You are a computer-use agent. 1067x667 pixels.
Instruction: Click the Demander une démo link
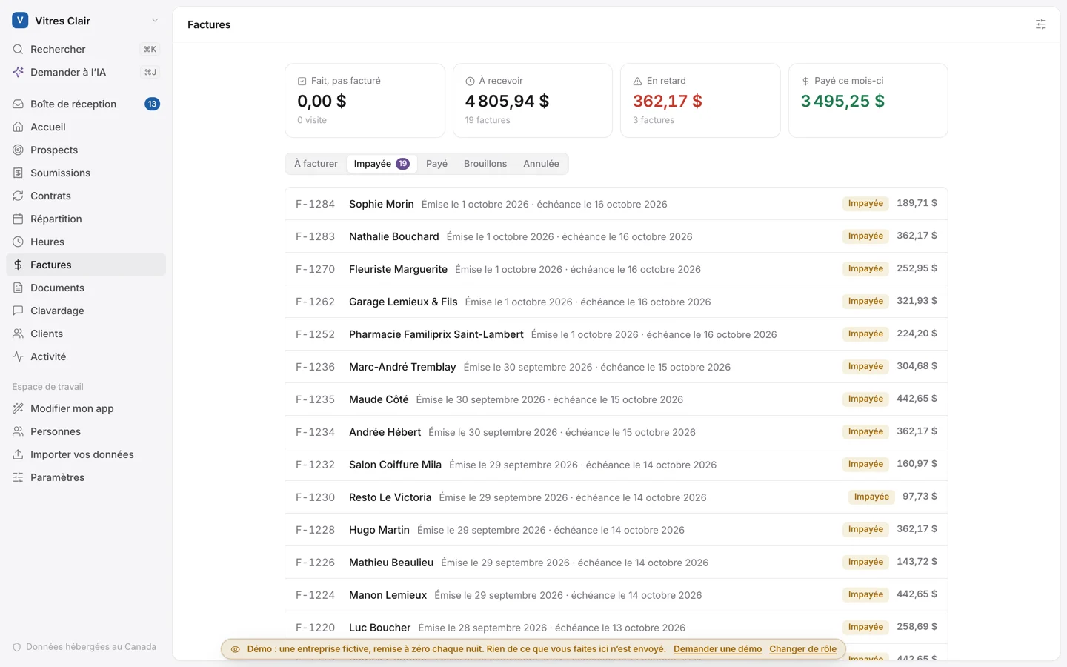[717, 649]
